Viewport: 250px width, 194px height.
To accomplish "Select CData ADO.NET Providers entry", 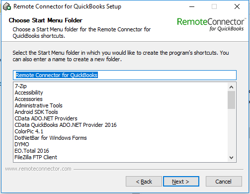I will coord(46,118).
